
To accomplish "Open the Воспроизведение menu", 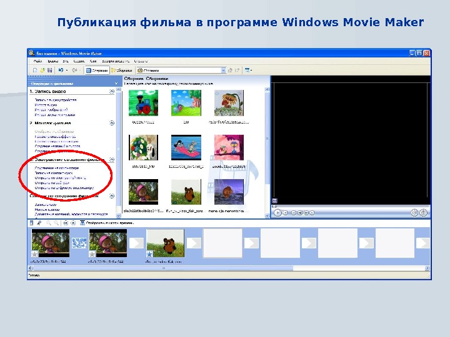I will 116,61.
